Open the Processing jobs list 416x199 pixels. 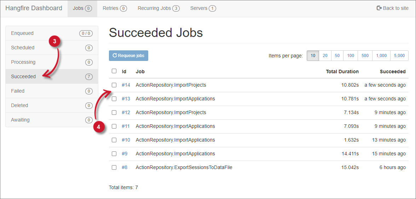(52, 62)
